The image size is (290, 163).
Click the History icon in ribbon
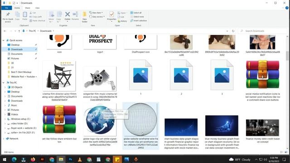[x=122, y=21]
